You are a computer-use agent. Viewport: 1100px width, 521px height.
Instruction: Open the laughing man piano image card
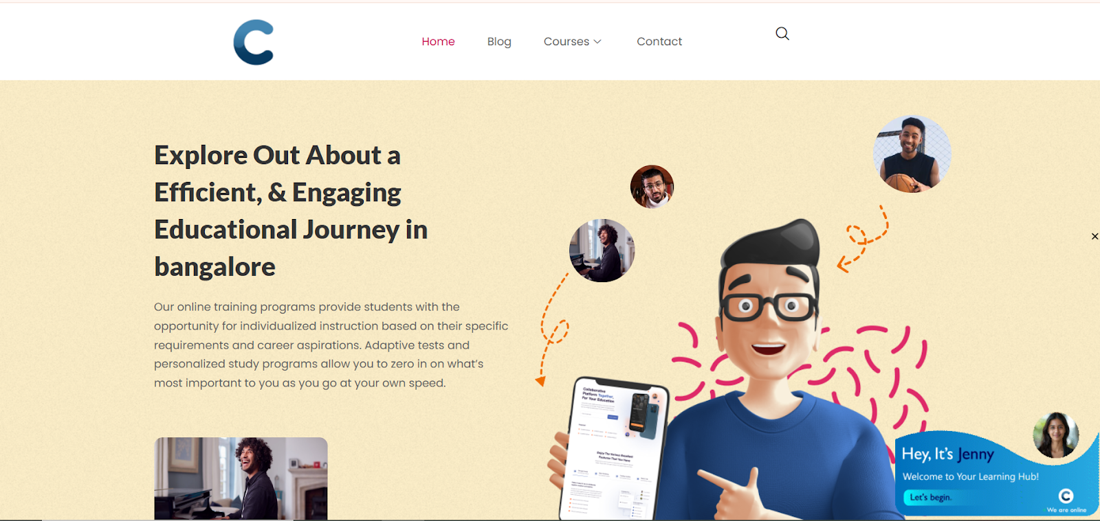click(241, 478)
